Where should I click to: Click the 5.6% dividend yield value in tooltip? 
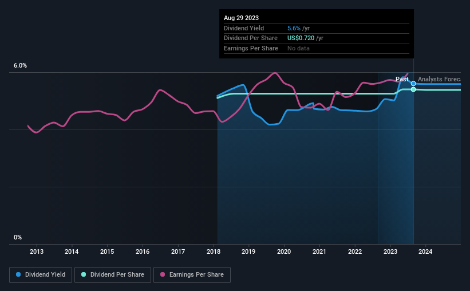[x=294, y=28]
